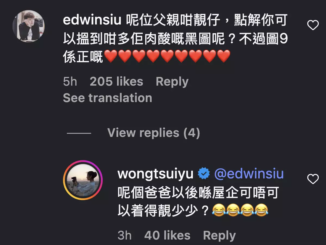Click the blue verified badge beside wongtsuiyu
The image size is (326, 245).
tap(203, 174)
